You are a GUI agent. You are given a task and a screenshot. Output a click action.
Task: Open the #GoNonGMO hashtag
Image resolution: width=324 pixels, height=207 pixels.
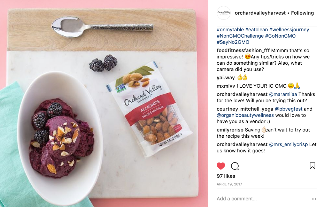coord(280,36)
